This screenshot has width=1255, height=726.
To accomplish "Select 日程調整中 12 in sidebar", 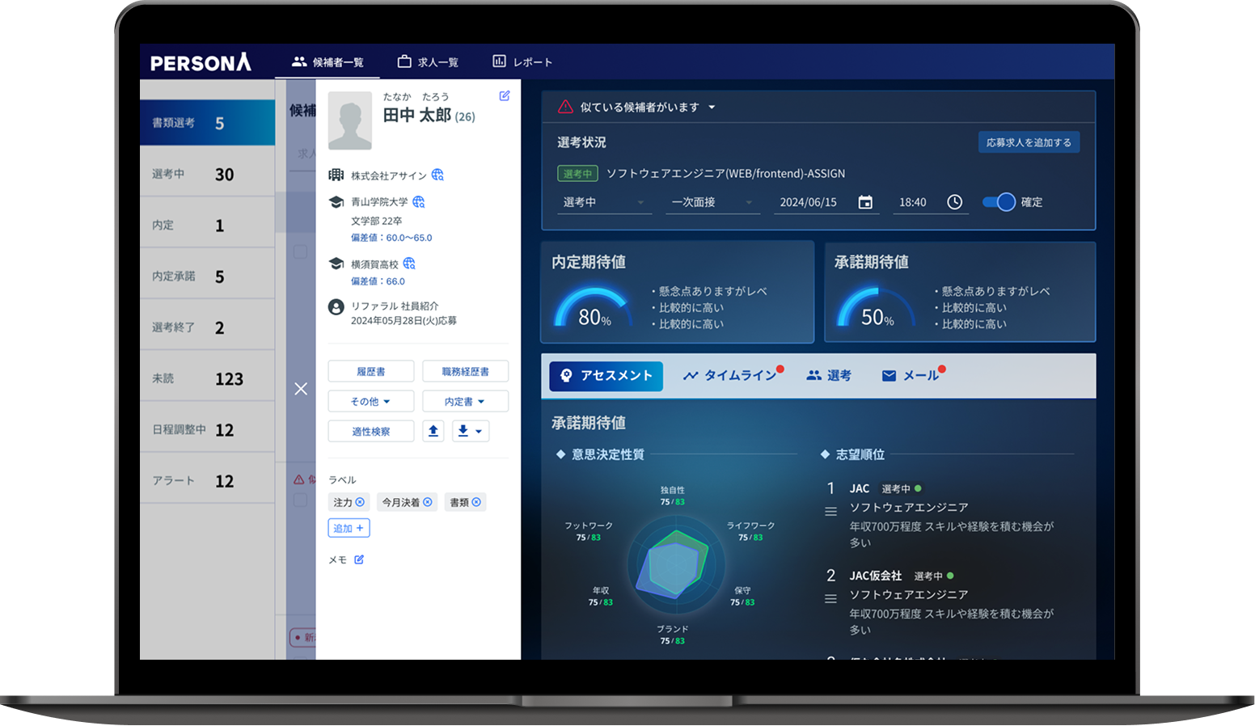I will pos(208,429).
